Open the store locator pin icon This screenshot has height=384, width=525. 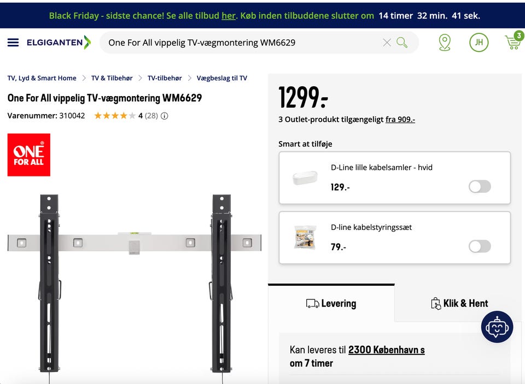coord(445,43)
